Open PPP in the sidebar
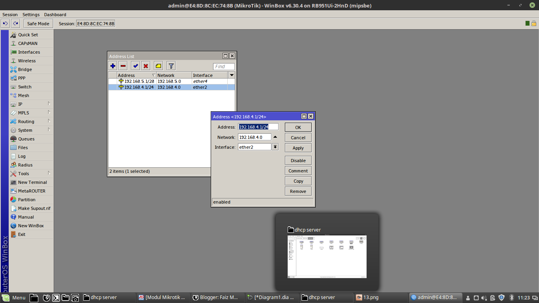This screenshot has width=539, height=303. (31, 78)
